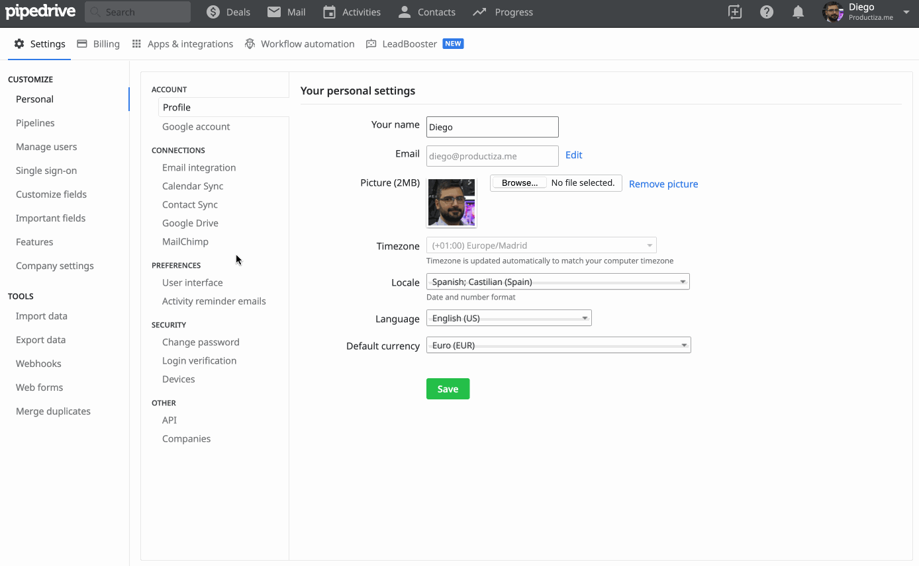
Task: Open Activities via the calendar icon
Action: (329, 12)
